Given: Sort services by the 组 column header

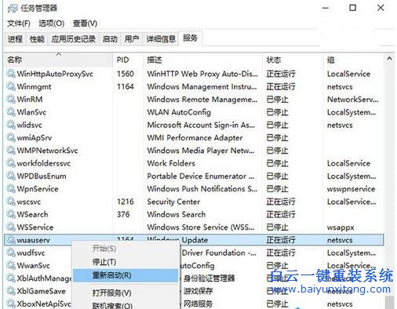Looking at the screenshot, I should click(354, 60).
